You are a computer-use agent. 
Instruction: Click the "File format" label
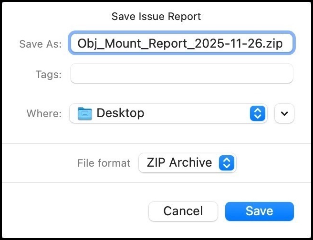click(x=104, y=163)
